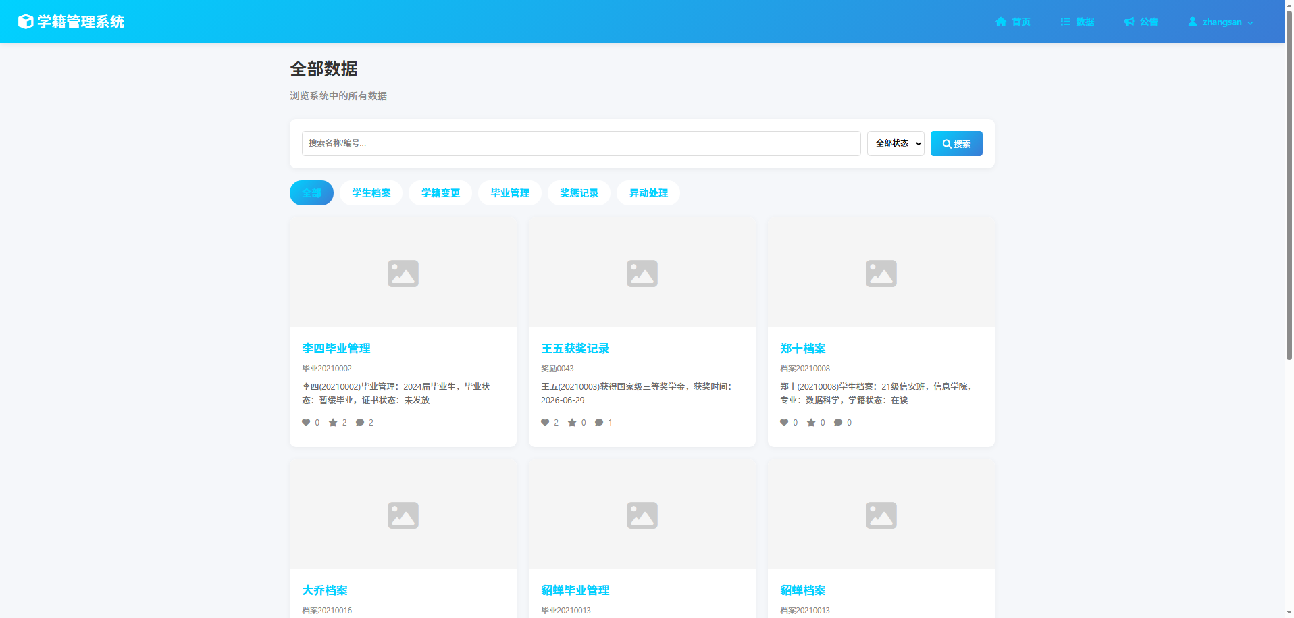Viewport: 1294px width, 618px height.
Task: Open the 貂蝉毕业管理 title link
Action: (575, 590)
